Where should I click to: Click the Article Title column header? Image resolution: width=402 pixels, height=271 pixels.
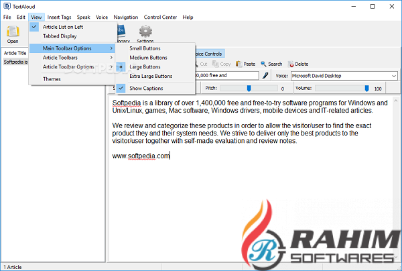(x=15, y=53)
